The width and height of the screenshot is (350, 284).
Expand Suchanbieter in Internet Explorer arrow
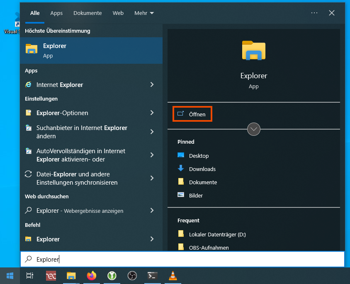[x=152, y=132]
